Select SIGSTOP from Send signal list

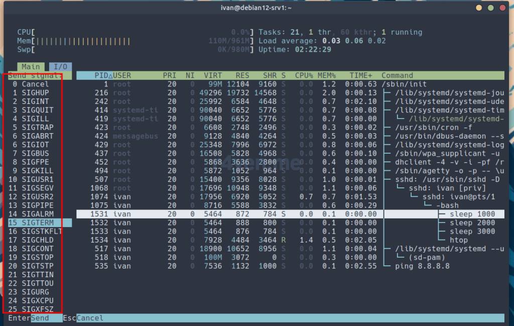point(35,257)
